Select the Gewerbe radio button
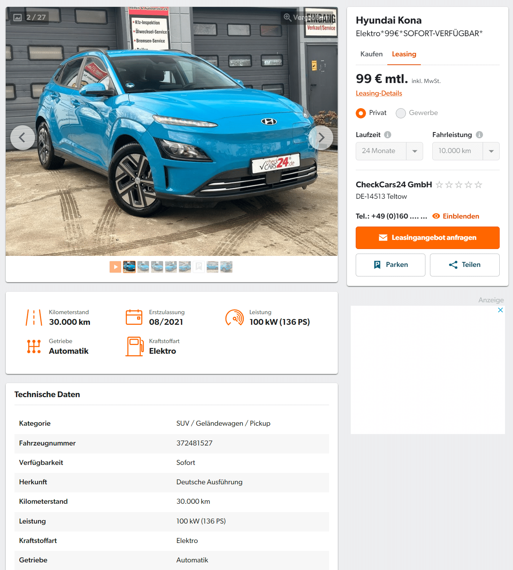 [x=401, y=113]
